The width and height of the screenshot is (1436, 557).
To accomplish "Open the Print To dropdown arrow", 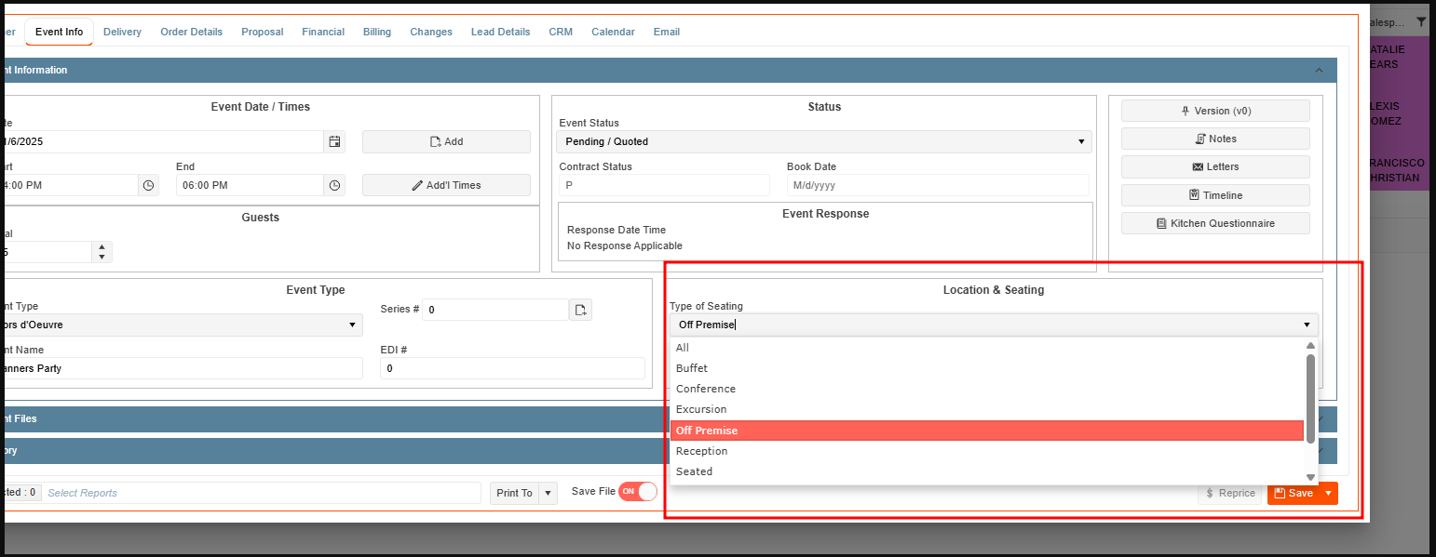I will tap(548, 493).
